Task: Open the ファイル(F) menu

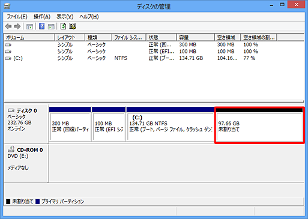Action: (17, 17)
